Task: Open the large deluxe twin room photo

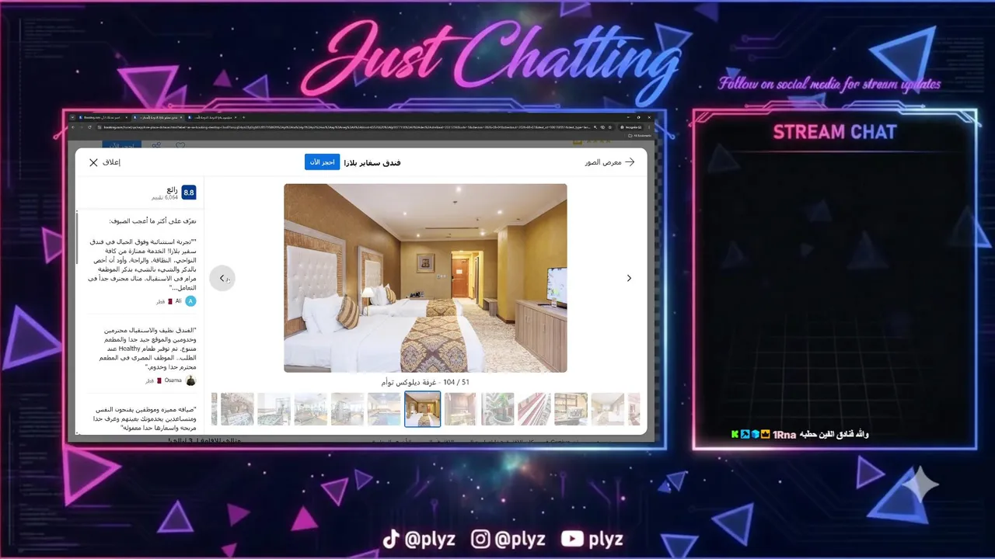Action: point(425,278)
